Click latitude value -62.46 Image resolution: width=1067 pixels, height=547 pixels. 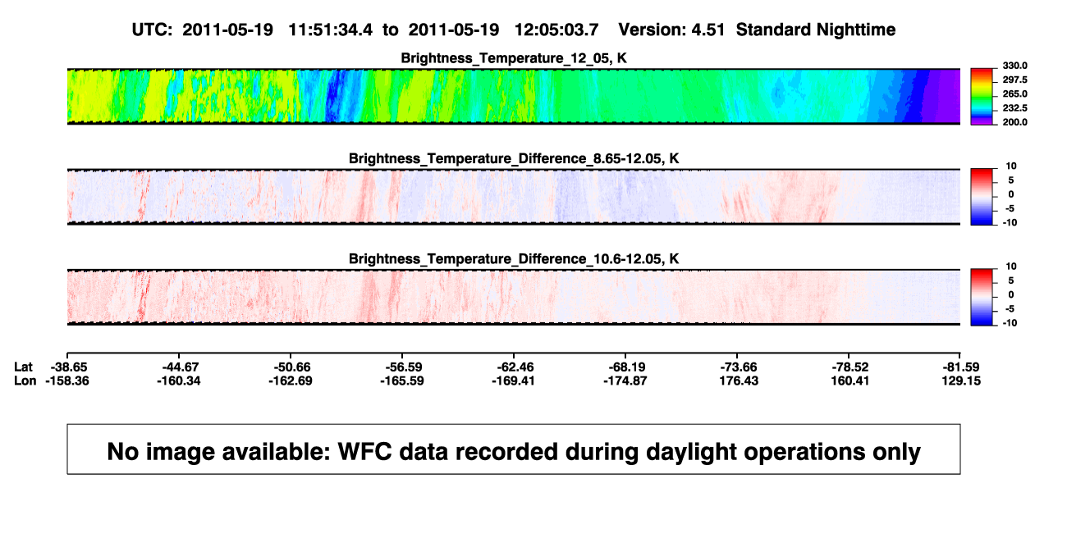(x=514, y=367)
